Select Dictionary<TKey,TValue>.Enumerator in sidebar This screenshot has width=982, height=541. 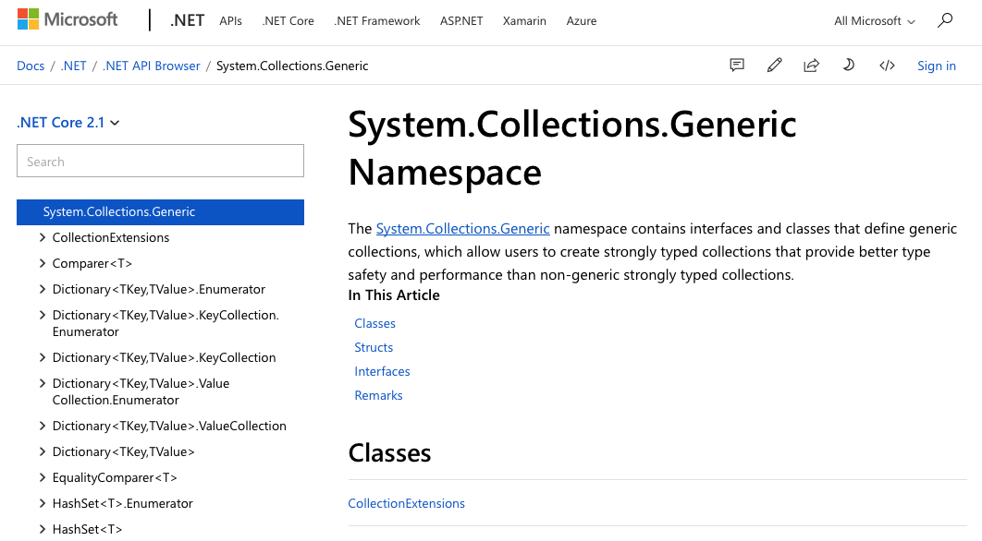pyautogui.click(x=158, y=289)
